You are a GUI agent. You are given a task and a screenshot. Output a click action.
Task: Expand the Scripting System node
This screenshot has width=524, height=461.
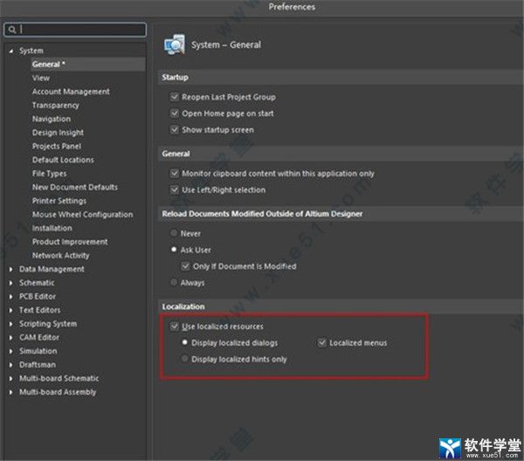pos(11,324)
